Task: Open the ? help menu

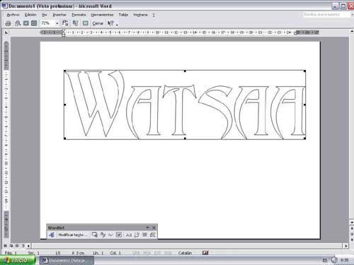Action: [154, 15]
